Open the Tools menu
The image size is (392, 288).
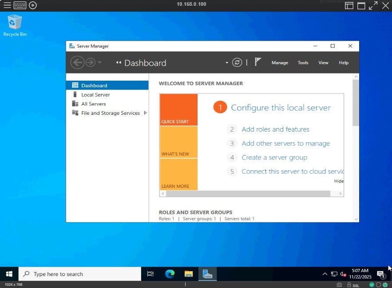(303, 62)
